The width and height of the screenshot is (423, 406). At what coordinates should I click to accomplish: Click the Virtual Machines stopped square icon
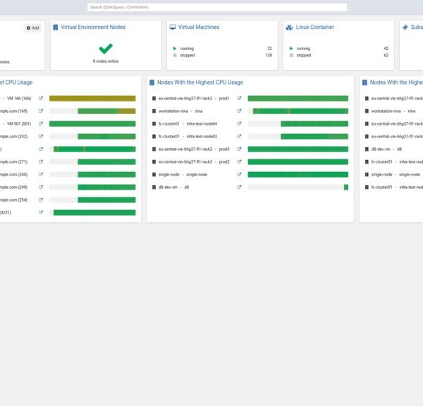(x=175, y=55)
